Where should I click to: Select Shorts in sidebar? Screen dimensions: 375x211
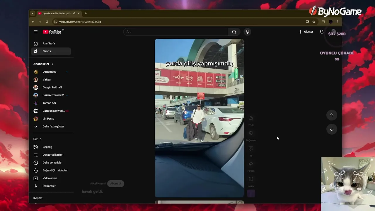[x=51, y=51]
